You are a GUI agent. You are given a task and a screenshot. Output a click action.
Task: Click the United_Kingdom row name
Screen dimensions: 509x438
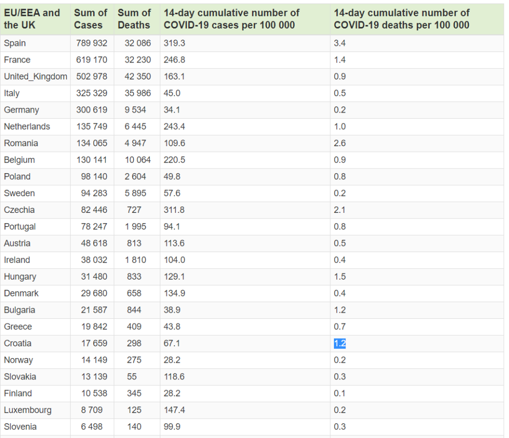point(36,77)
